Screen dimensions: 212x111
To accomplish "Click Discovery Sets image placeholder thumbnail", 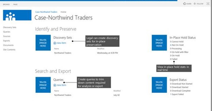I will pyautogui.click(x=43, y=43).
